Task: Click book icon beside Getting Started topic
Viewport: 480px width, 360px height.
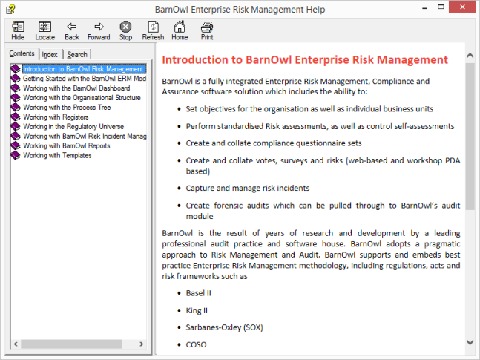Action: (16, 79)
